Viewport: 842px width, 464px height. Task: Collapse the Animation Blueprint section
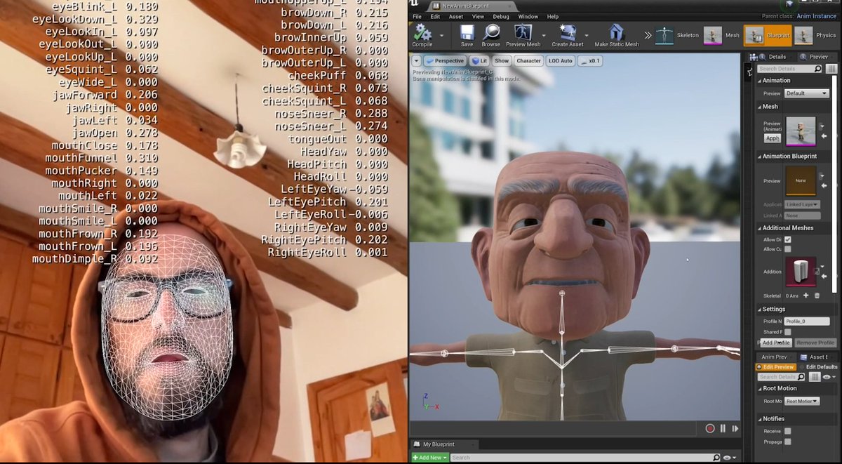pos(759,157)
